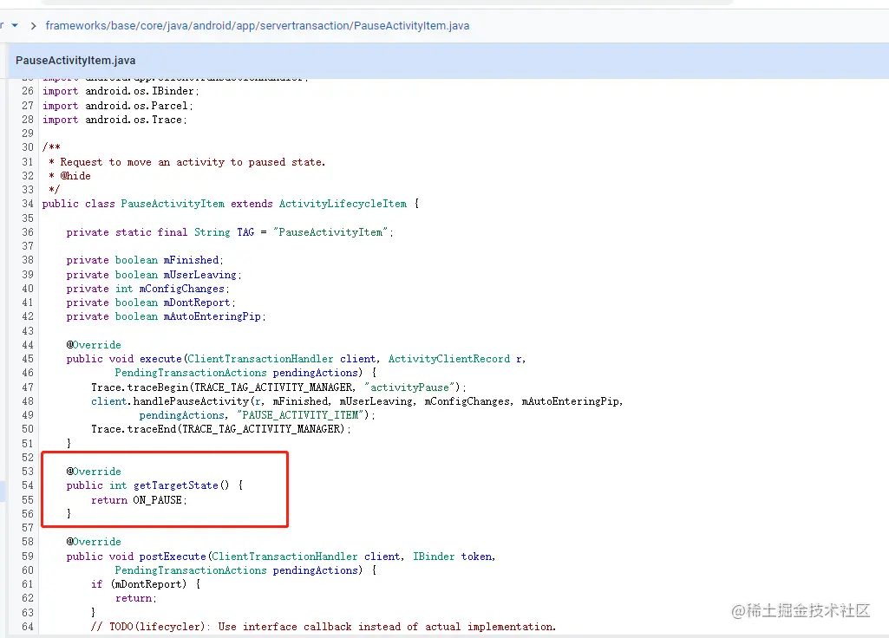Click the 'mFinished' field declaration on line 38
The height and width of the screenshot is (638, 889).
191,259
